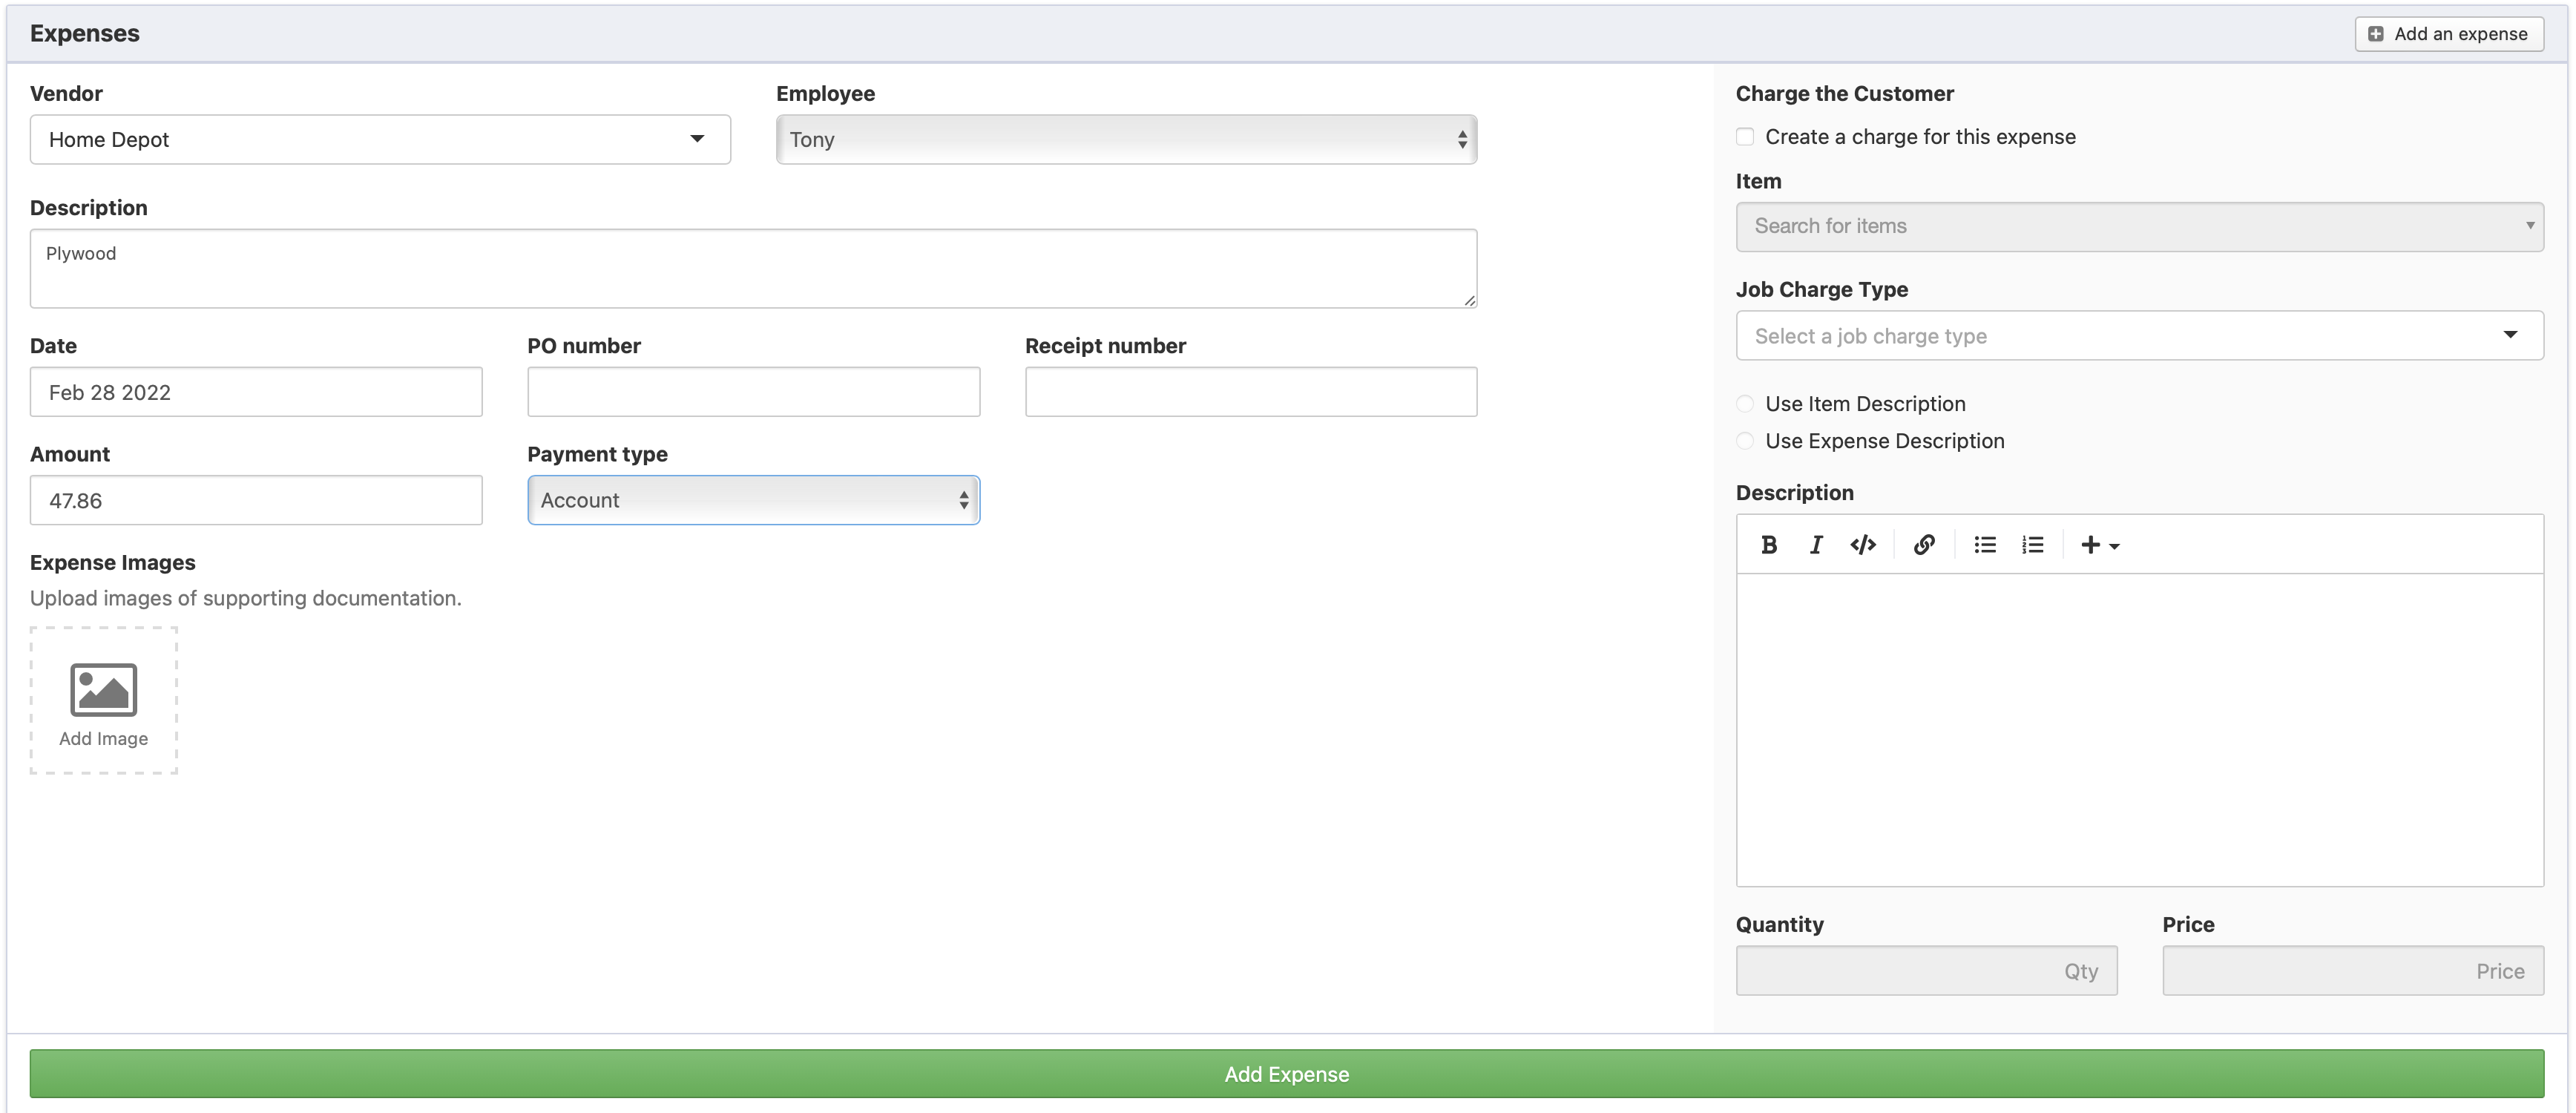The height and width of the screenshot is (1113, 2576).
Task: Open the plus insert menu in toolbar
Action: coord(2100,545)
